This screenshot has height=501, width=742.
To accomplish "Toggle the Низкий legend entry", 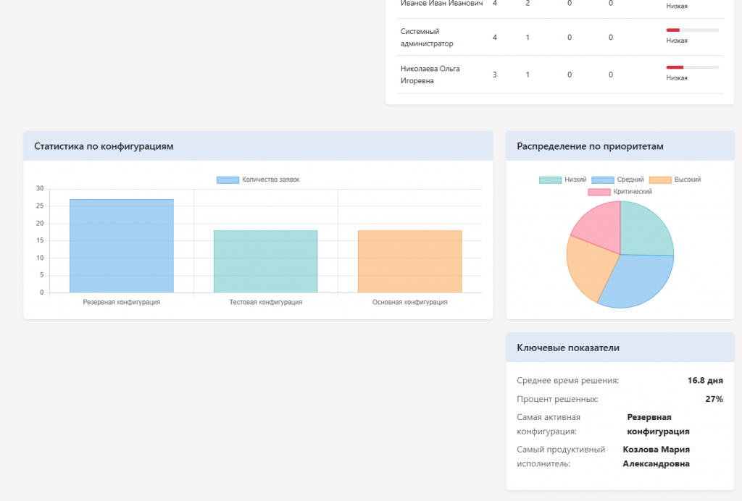I will pyautogui.click(x=562, y=180).
